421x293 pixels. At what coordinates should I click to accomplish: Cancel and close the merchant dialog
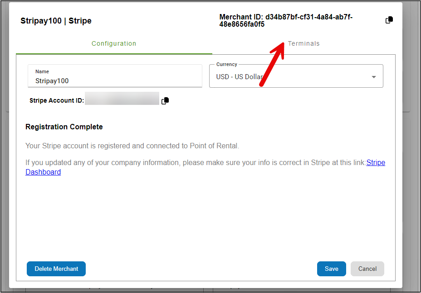tap(367, 269)
